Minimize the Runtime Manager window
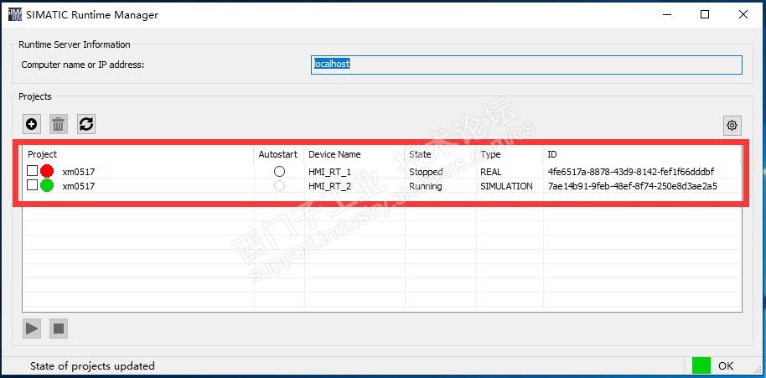 pyautogui.click(x=666, y=14)
